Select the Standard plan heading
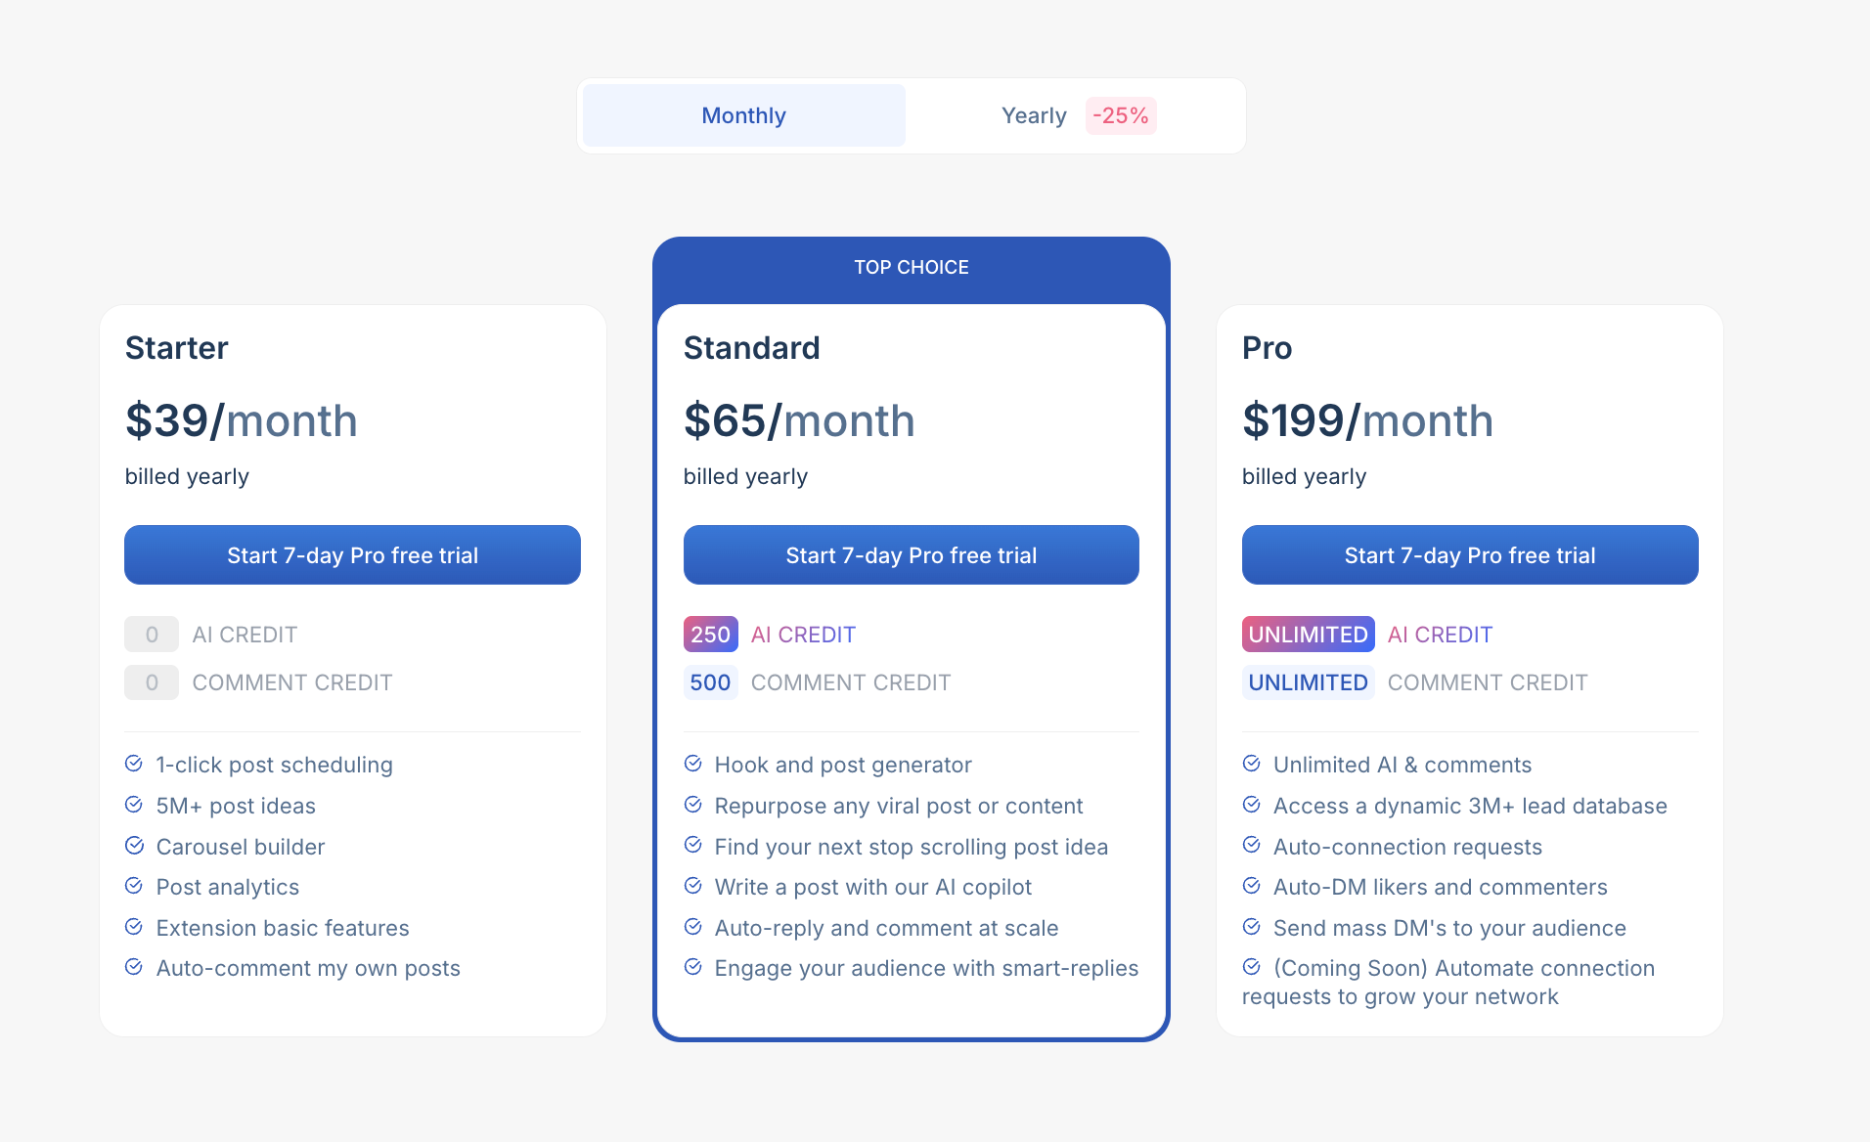This screenshot has width=1870, height=1142. tap(751, 348)
